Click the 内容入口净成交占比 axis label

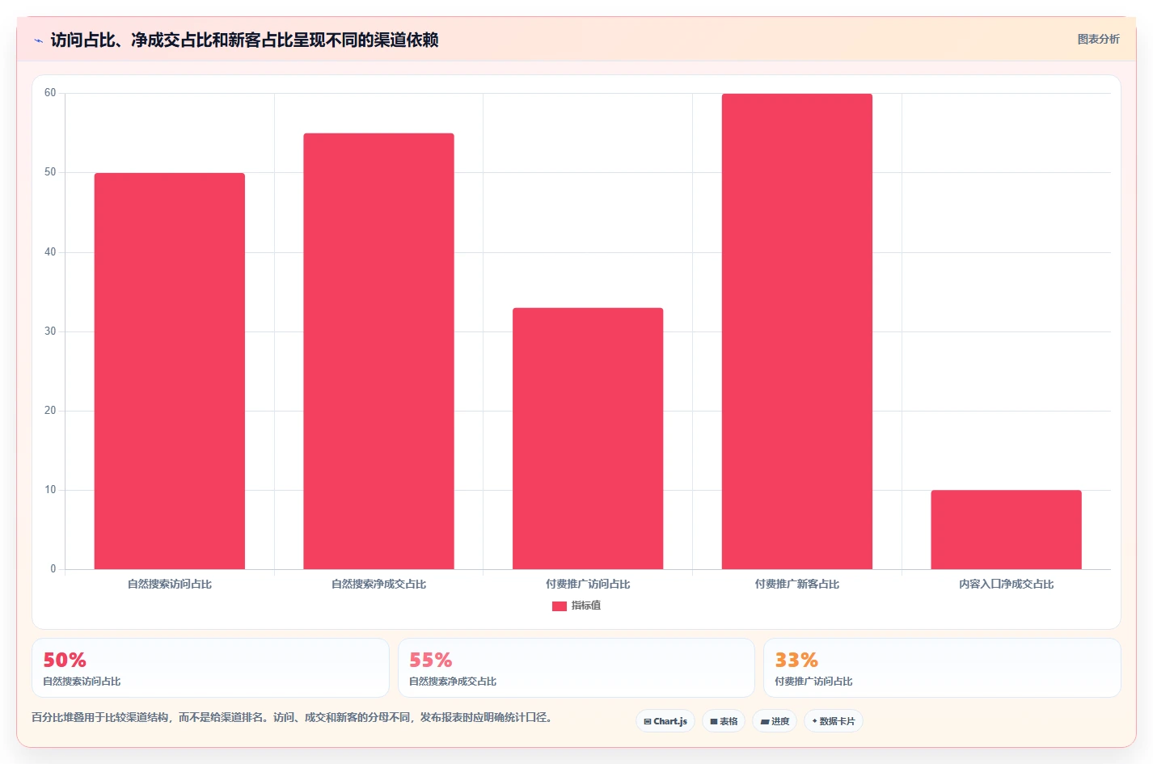coord(1006,584)
